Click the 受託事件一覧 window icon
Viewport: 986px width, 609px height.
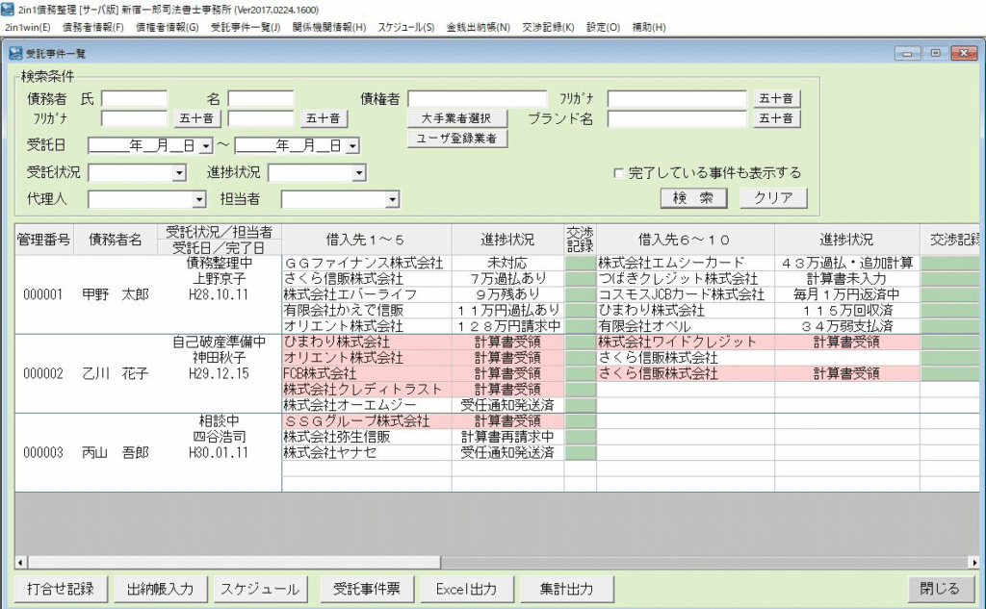[15, 54]
